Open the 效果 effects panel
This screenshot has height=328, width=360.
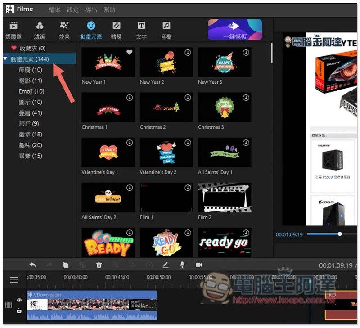64,30
